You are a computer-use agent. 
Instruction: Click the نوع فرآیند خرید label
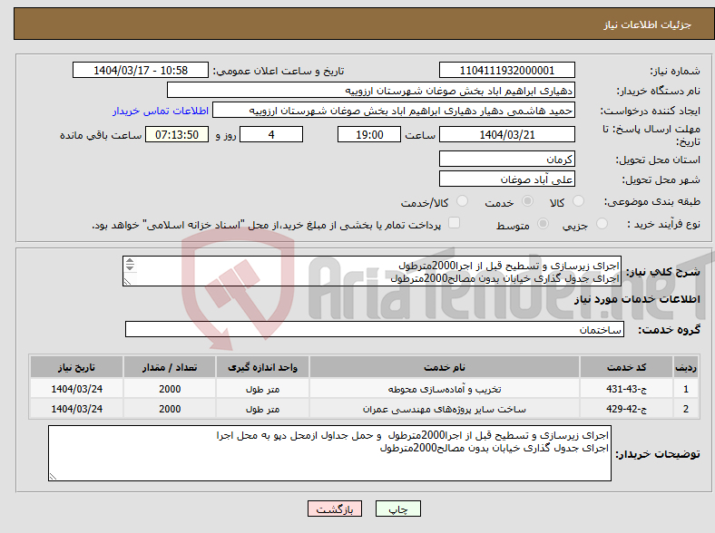point(663,224)
